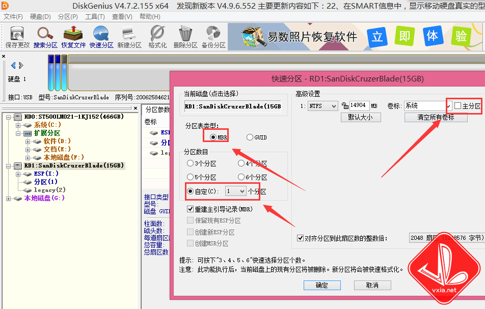
Task: Click the 分区参数 tab in right pane
Action: (x=157, y=109)
